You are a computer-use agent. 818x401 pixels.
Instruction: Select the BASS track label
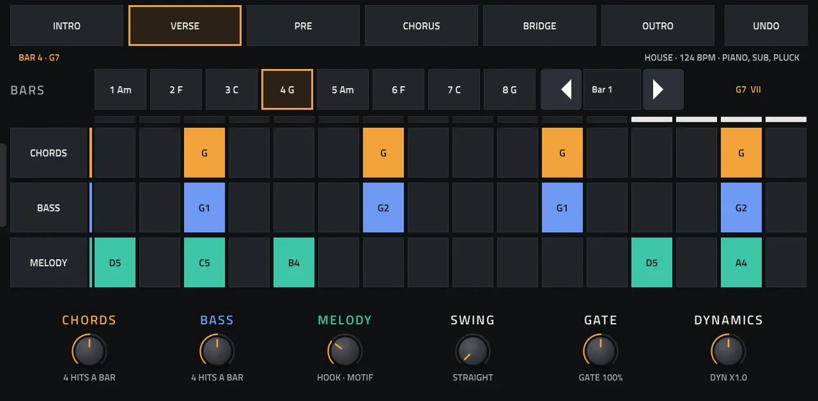coord(49,208)
